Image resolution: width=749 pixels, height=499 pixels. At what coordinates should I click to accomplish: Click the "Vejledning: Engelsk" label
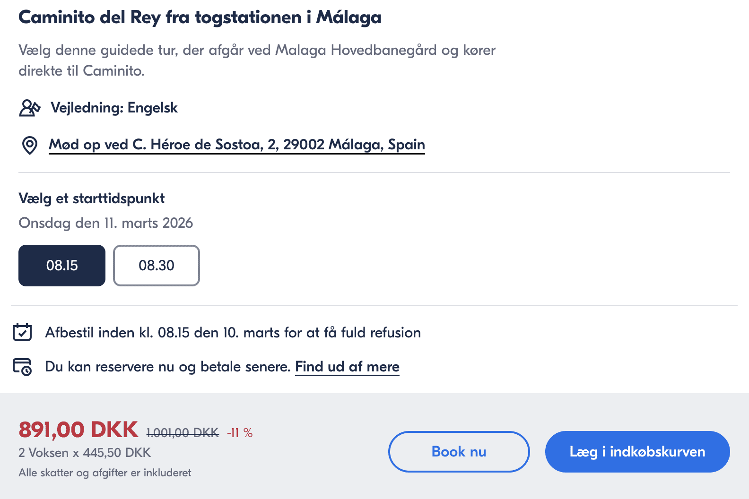pos(114,108)
